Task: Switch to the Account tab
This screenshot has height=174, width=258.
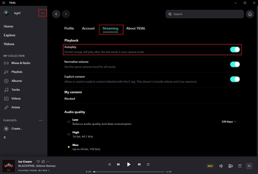Action: tap(88, 29)
